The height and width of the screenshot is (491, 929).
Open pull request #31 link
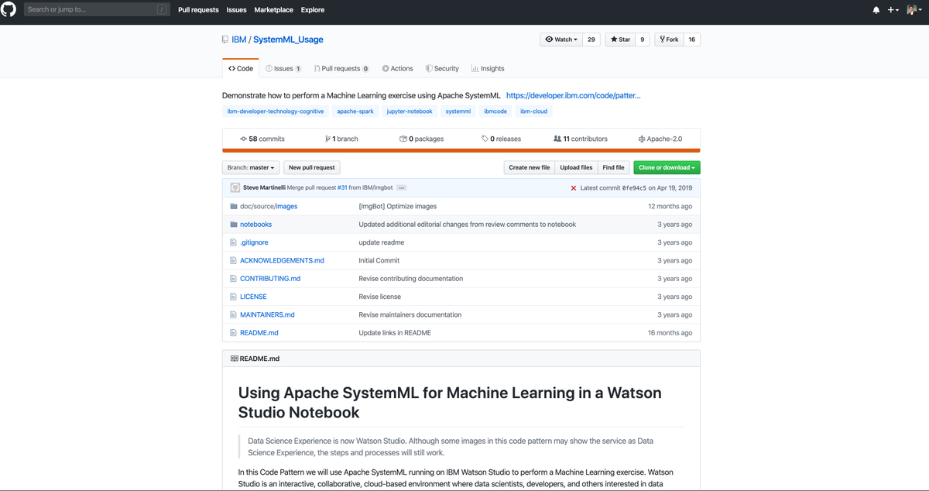(342, 187)
